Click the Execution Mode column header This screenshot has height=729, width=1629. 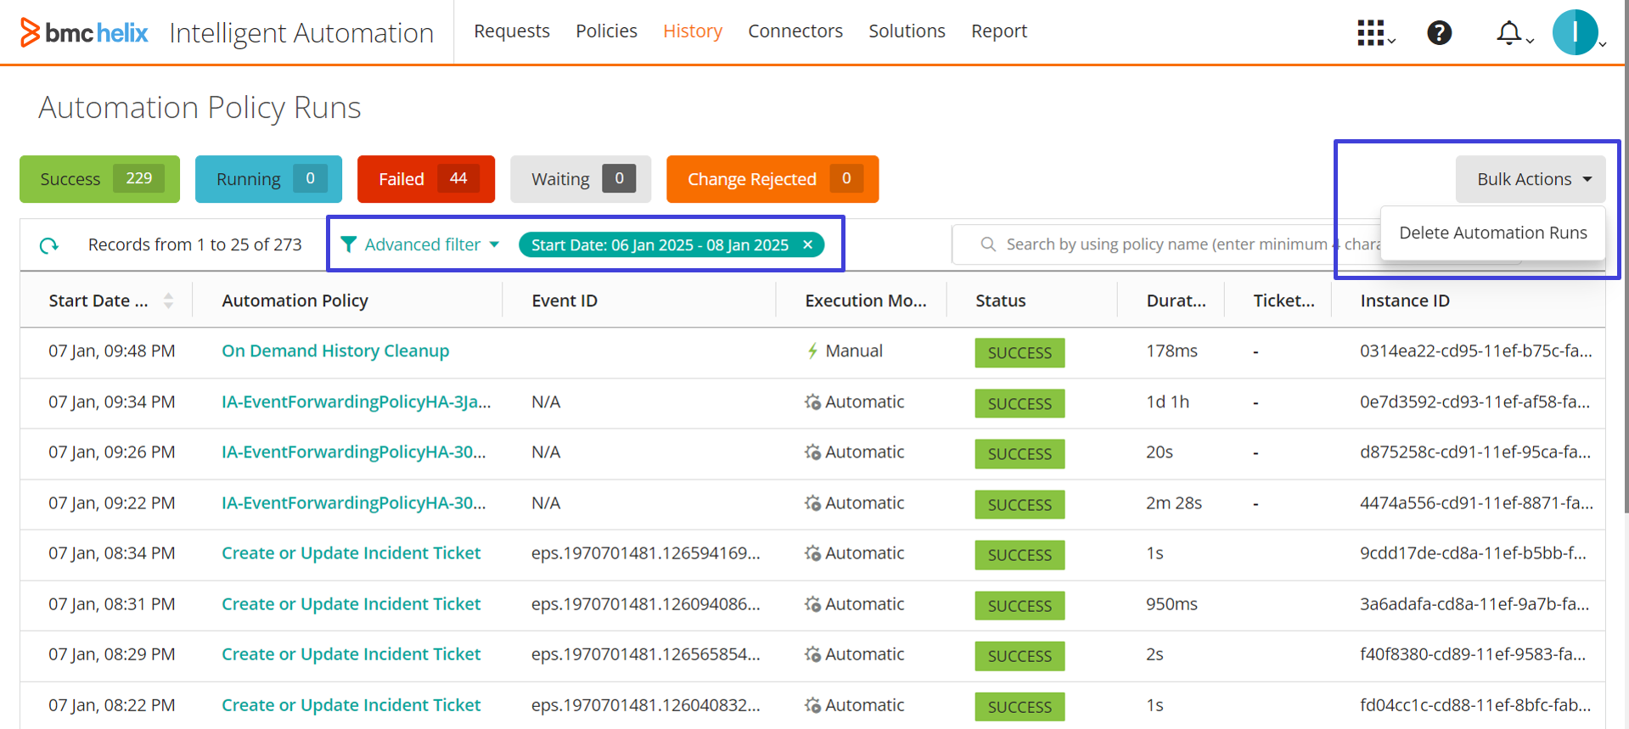tap(866, 300)
